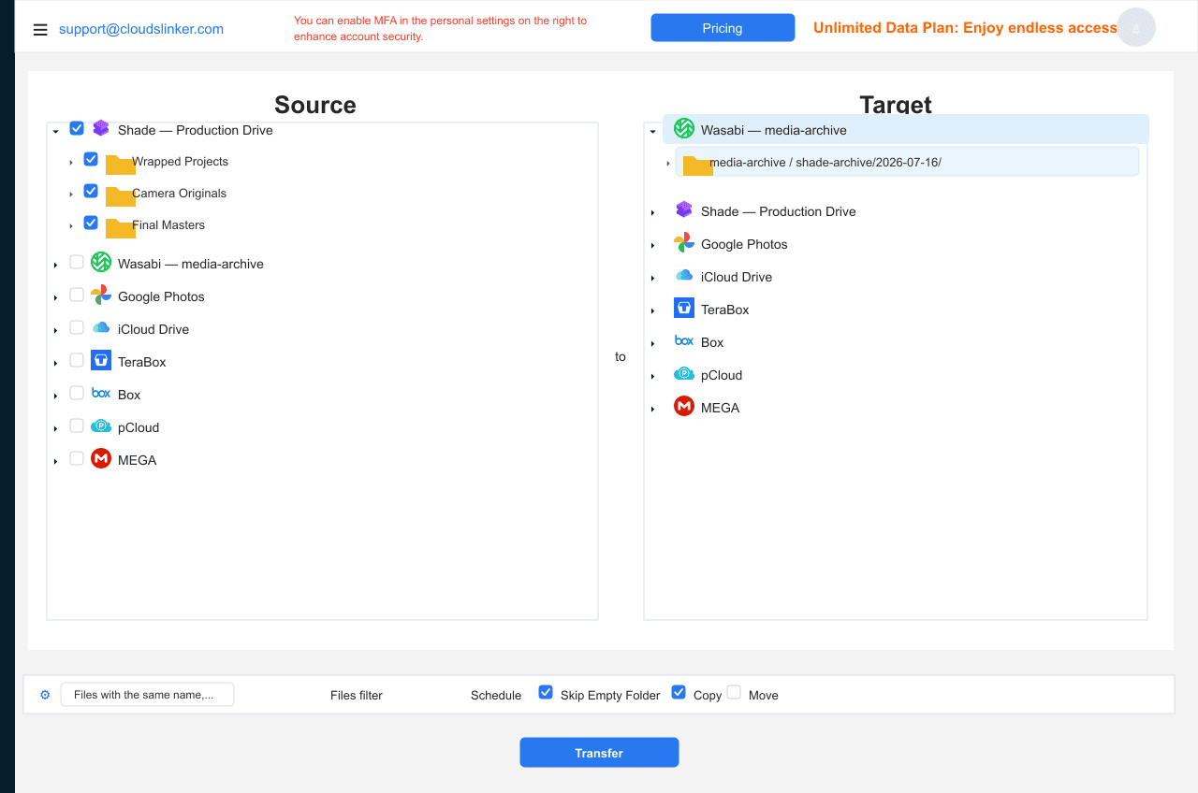Viewport: 1198px width, 793px height.
Task: Open the Schedule option
Action: (x=496, y=695)
